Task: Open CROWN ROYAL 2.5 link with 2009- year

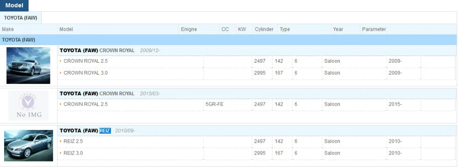Action: coord(86,61)
